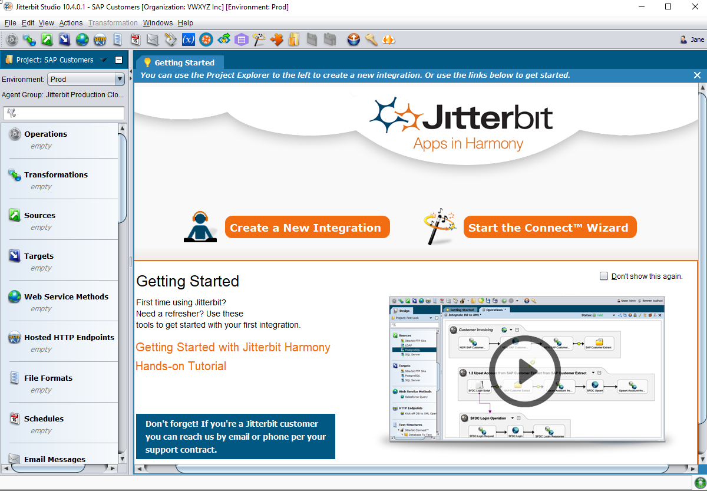Click the orange puzzle piece plugin icon
The image size is (707, 491).
(x=277, y=39)
